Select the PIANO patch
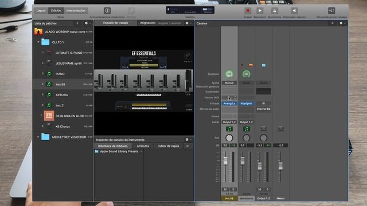Image resolution: width=367 pixels, height=206 pixels. click(64, 74)
